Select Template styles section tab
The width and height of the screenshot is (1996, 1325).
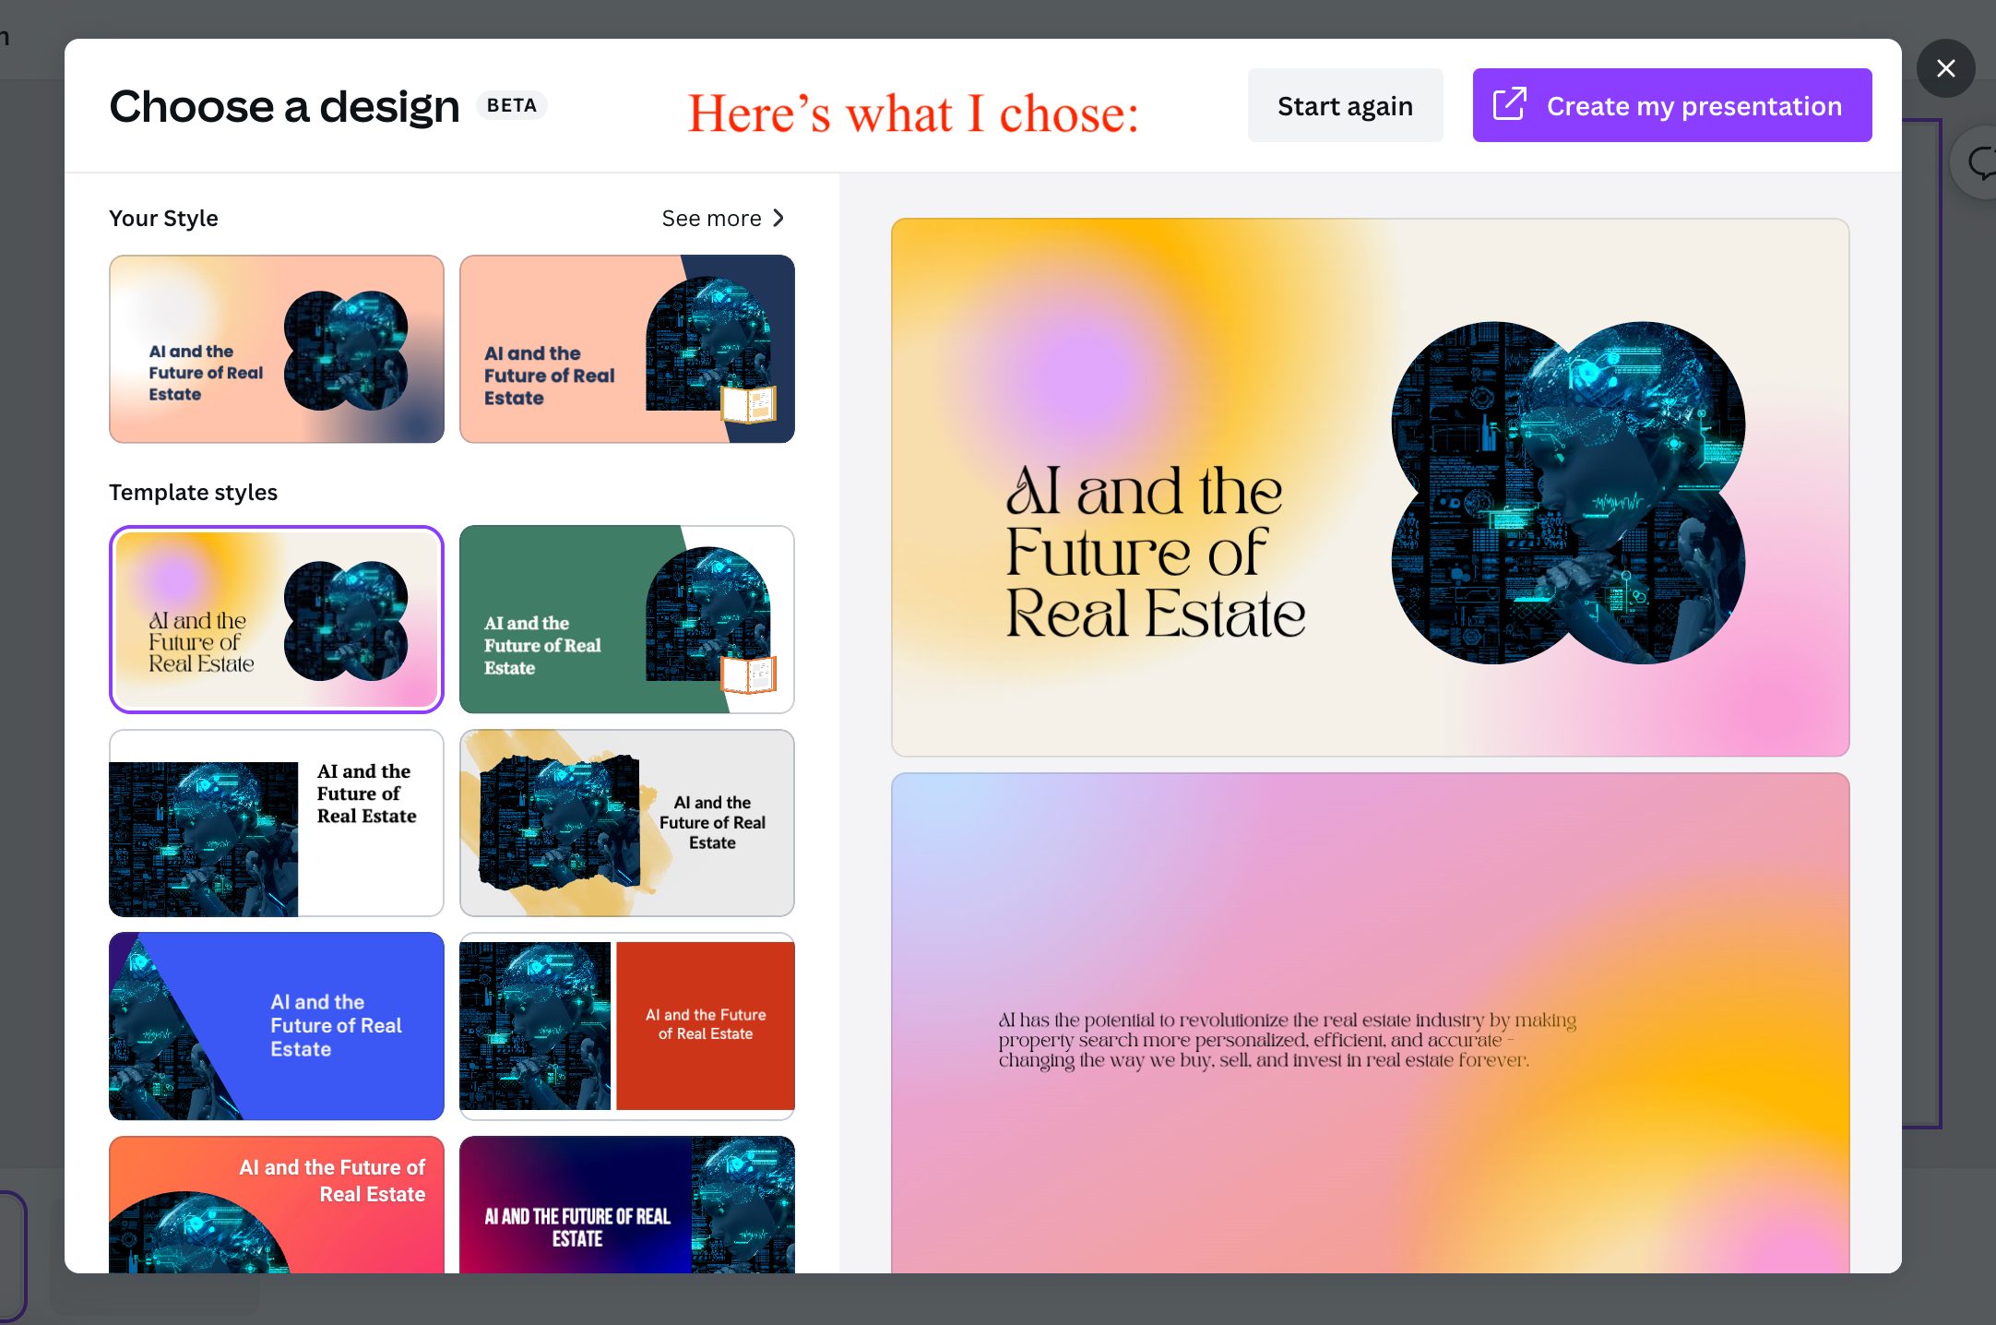(192, 491)
